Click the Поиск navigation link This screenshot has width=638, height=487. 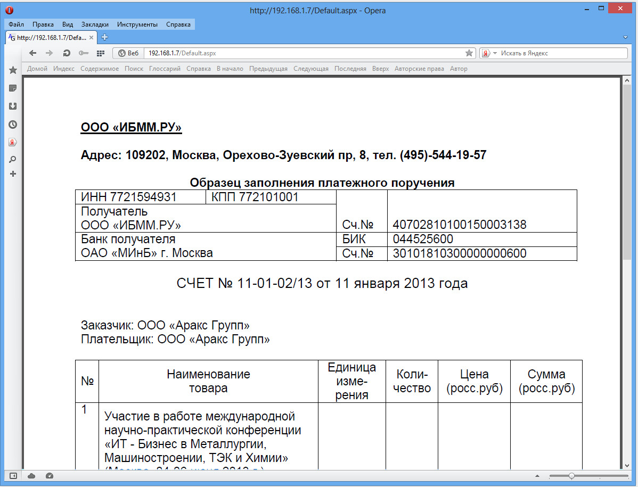tap(134, 69)
